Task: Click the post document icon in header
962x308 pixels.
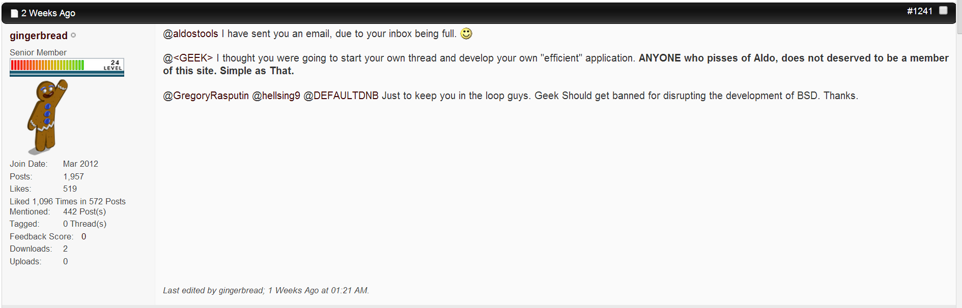Action: [x=14, y=14]
